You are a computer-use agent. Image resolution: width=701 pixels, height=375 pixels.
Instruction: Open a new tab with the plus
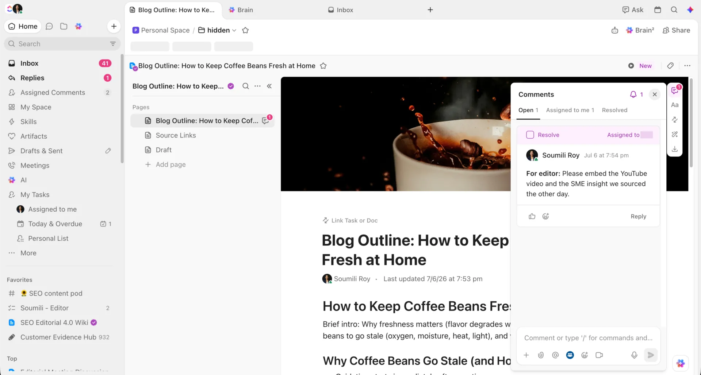430,10
